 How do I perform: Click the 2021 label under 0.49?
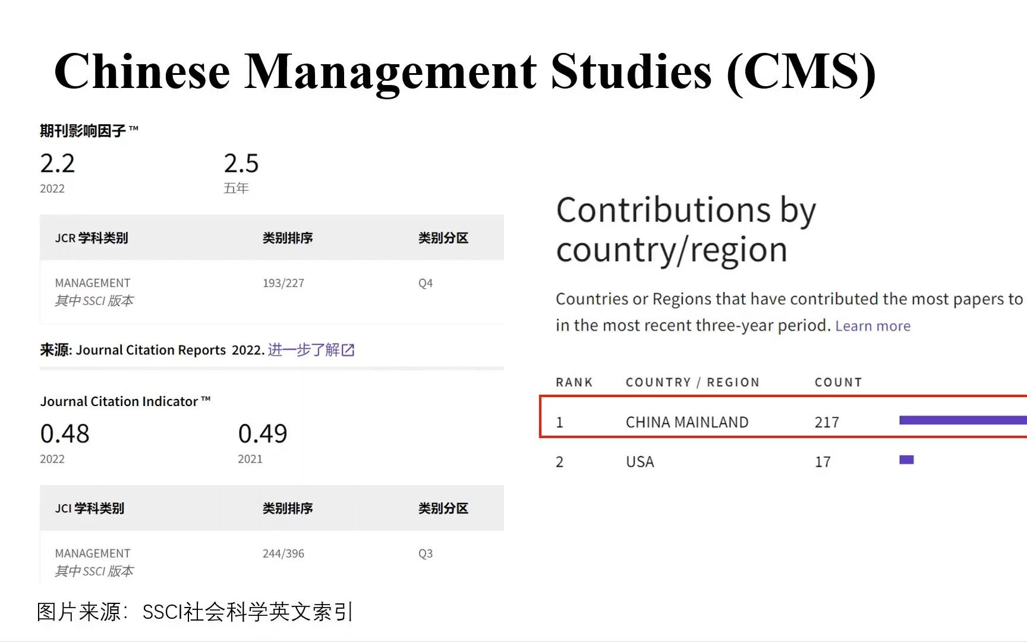click(x=250, y=459)
